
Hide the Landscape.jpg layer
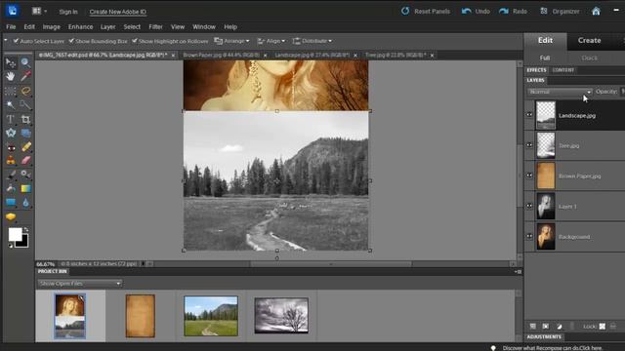(x=529, y=115)
